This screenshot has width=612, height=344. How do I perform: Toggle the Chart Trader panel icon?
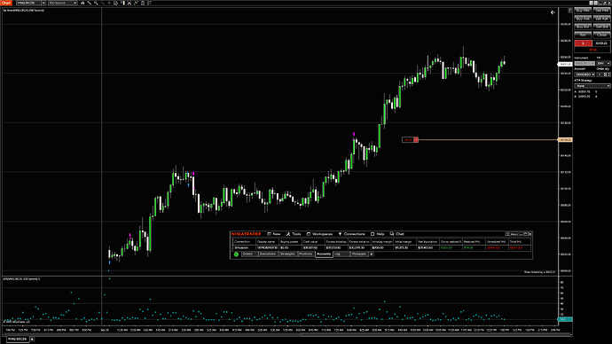pyautogui.click(x=122, y=3)
